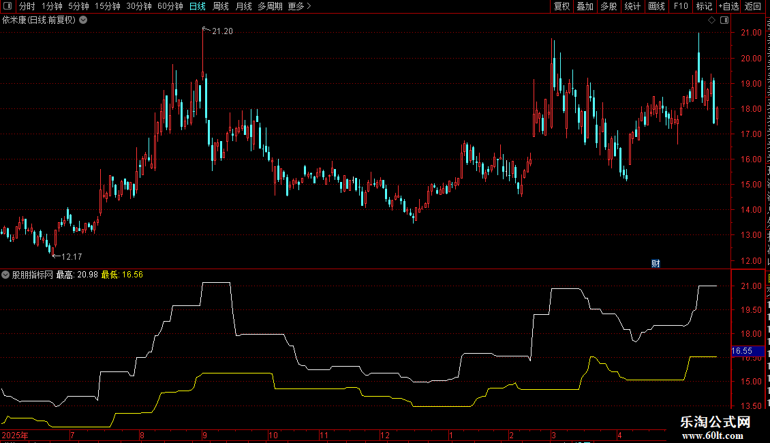Screen dimensions: 770x443
Task: Toggle the right info panel icon near the diamond
Action: coord(724,20)
